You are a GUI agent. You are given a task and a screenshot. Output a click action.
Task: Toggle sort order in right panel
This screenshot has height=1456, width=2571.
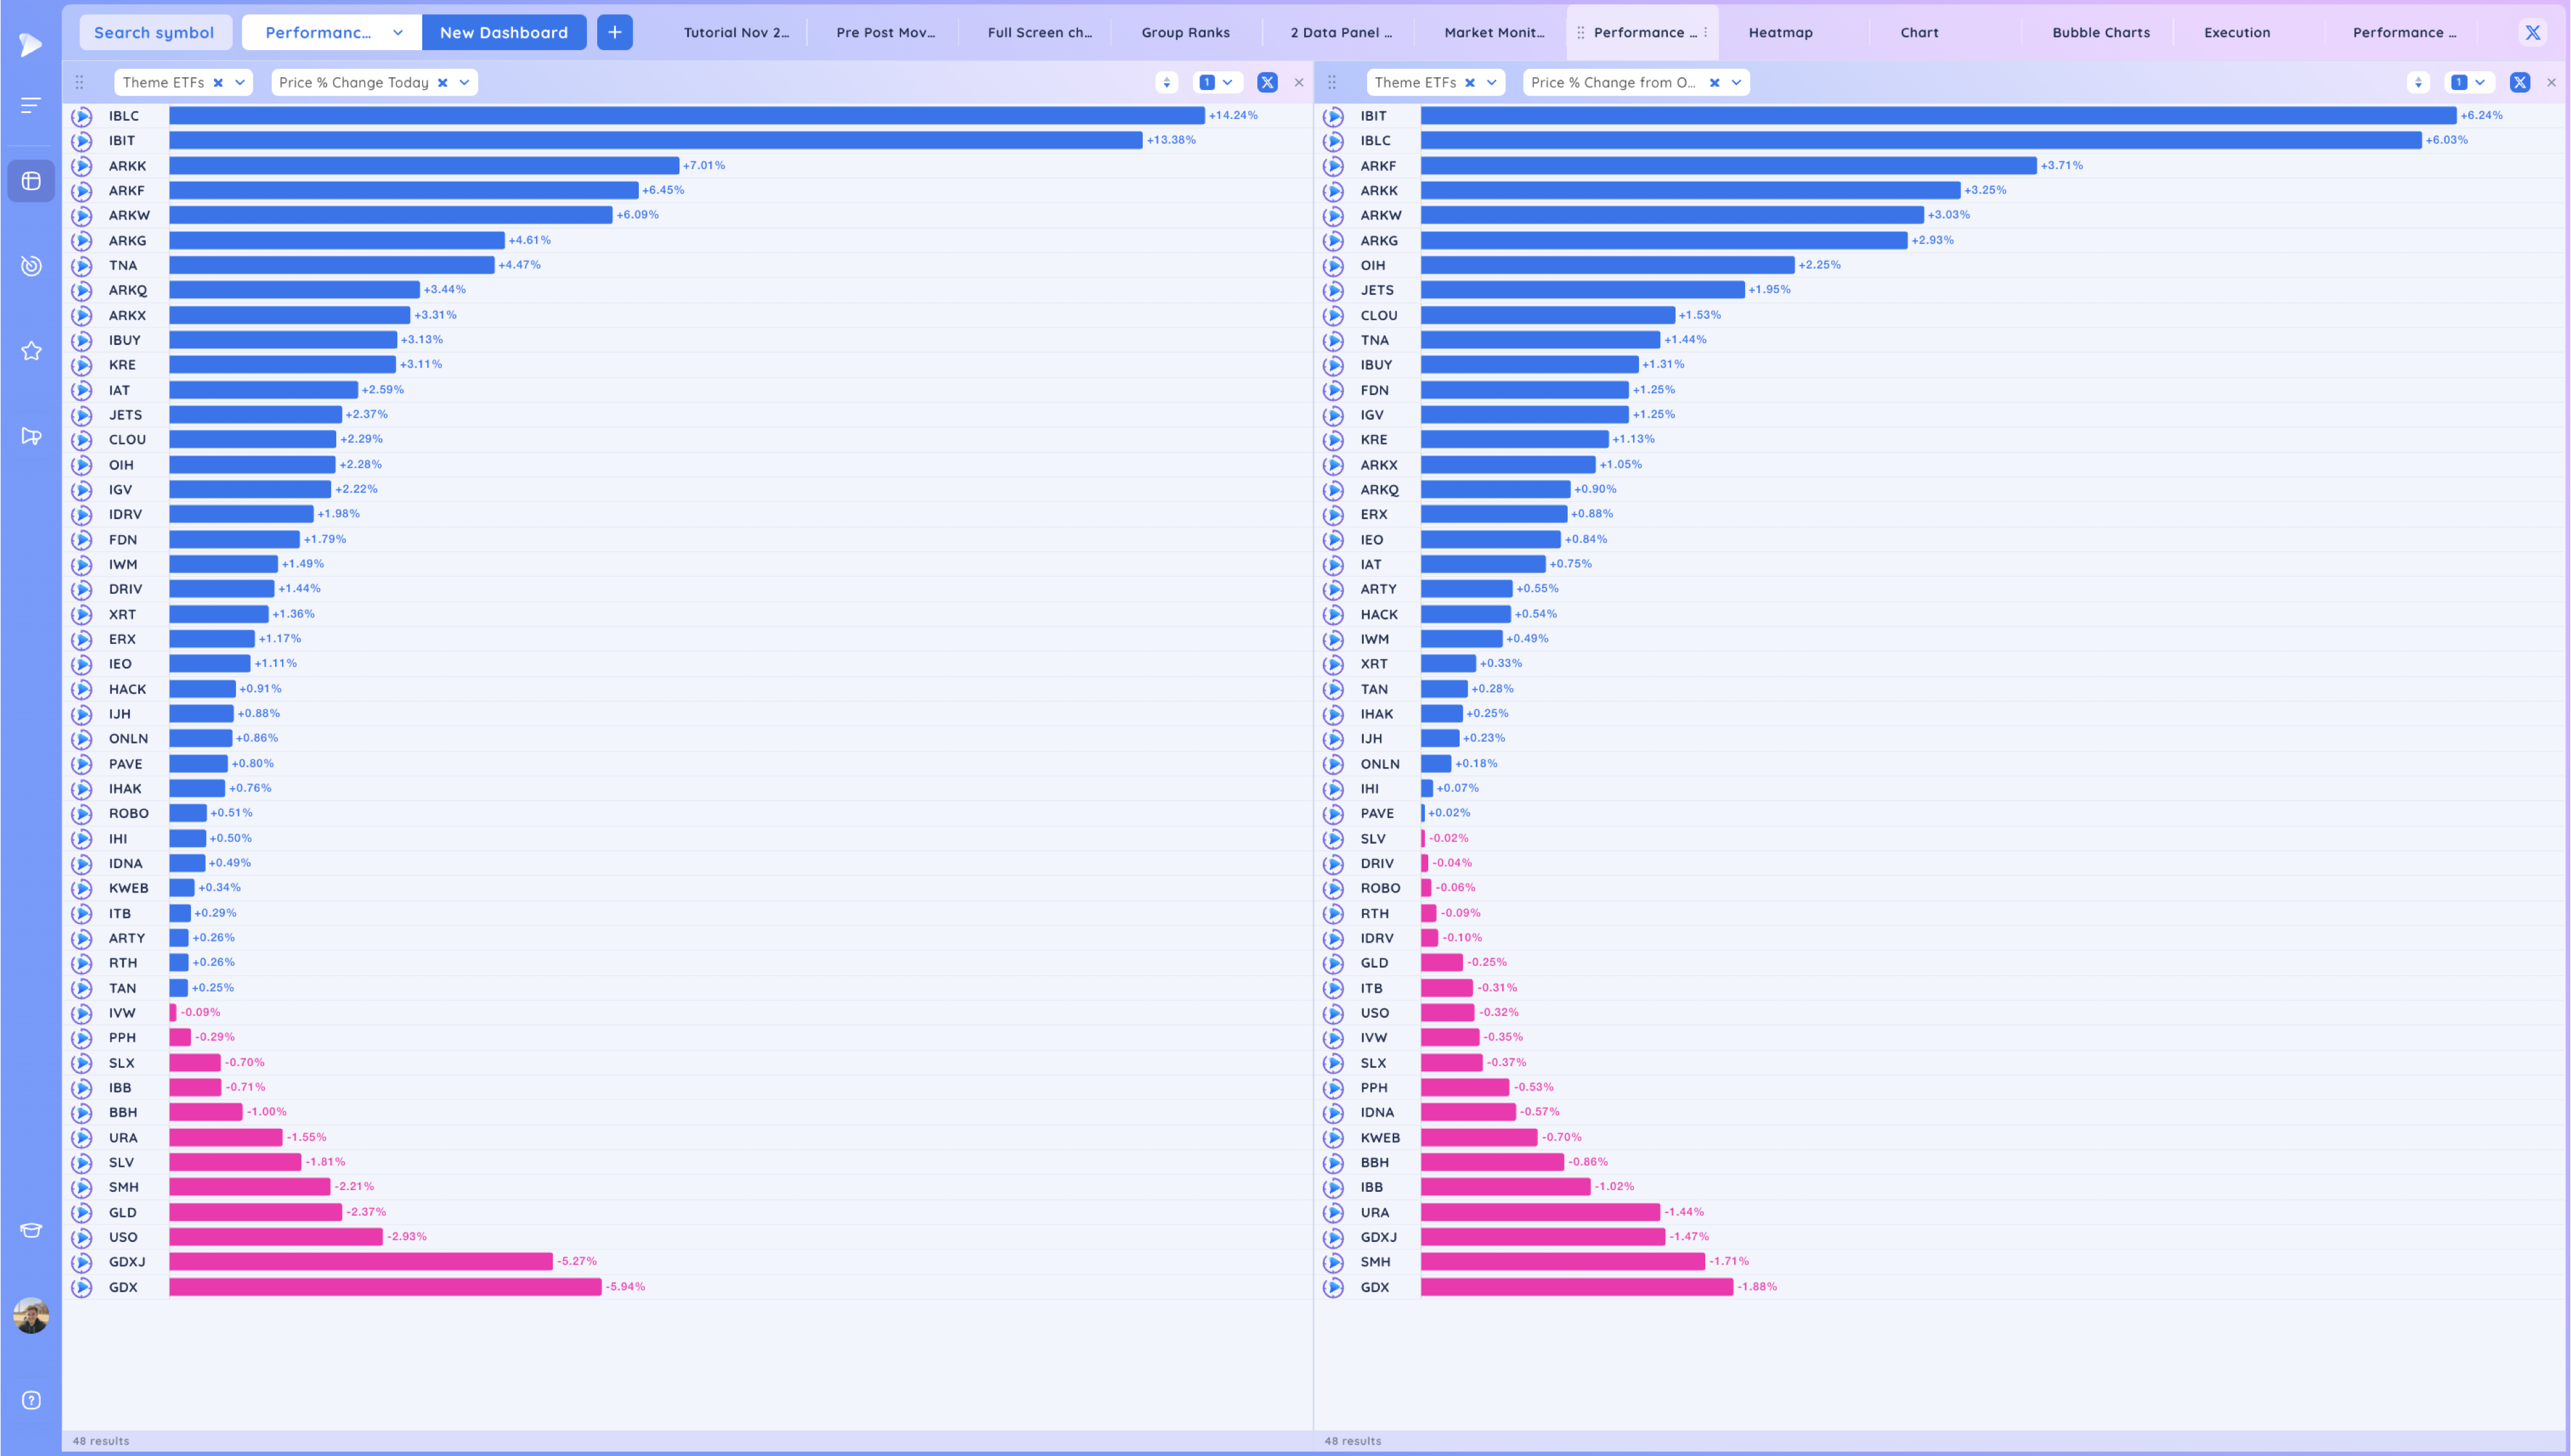pos(2418,83)
